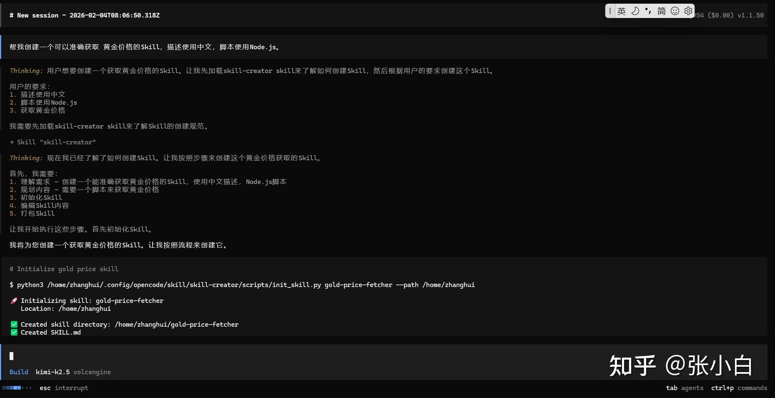Toggle the half-moon full-width mode icon
Screen dimensions: 775x398
point(635,11)
